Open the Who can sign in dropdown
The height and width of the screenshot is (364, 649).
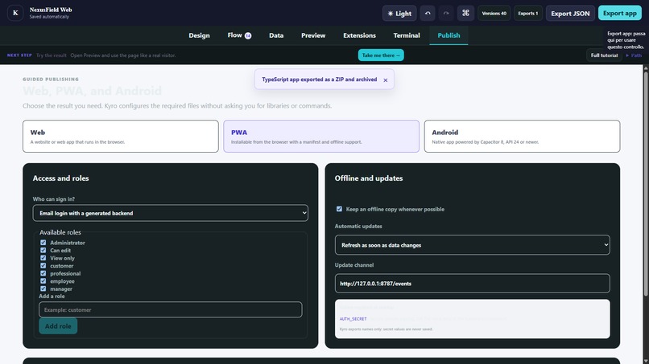170,213
